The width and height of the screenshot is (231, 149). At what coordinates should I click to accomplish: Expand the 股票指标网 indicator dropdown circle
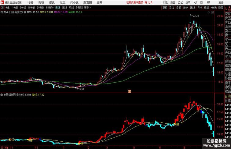[2, 95]
